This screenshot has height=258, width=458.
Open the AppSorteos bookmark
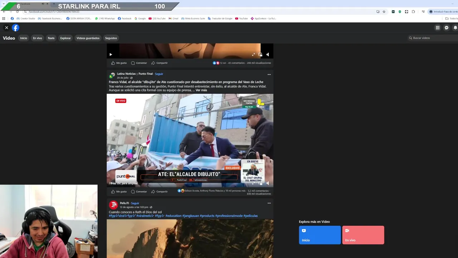coord(263,19)
